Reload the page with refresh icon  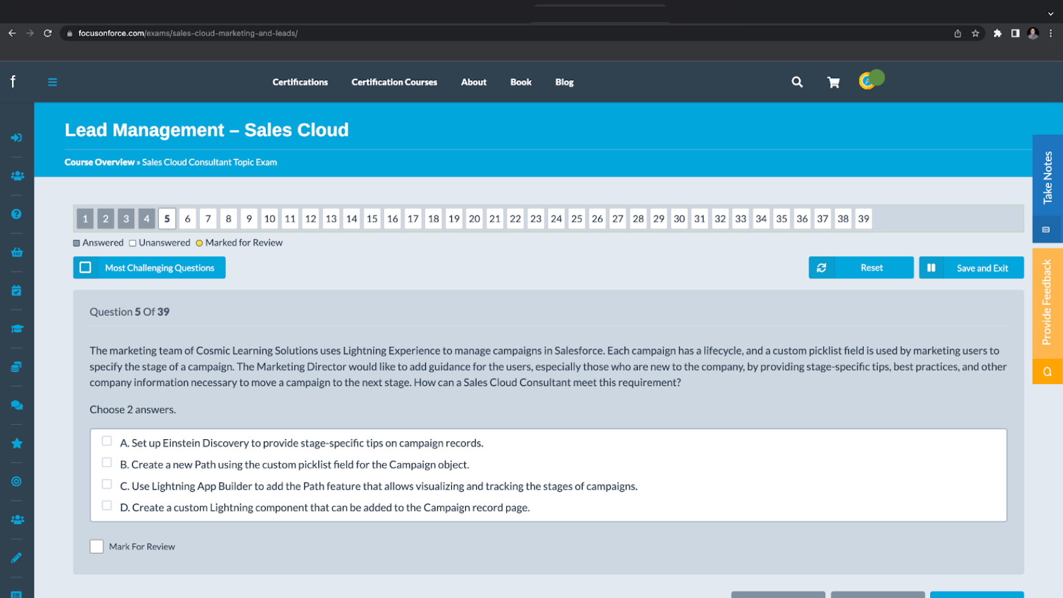(47, 33)
